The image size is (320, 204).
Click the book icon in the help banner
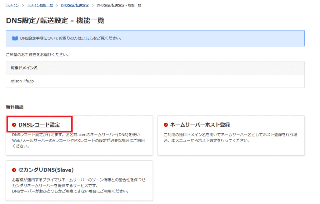15,38
